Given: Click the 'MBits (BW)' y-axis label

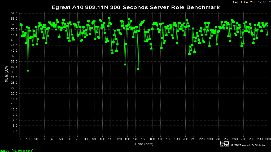Looking at the screenshot, I should pyautogui.click(x=6, y=74).
